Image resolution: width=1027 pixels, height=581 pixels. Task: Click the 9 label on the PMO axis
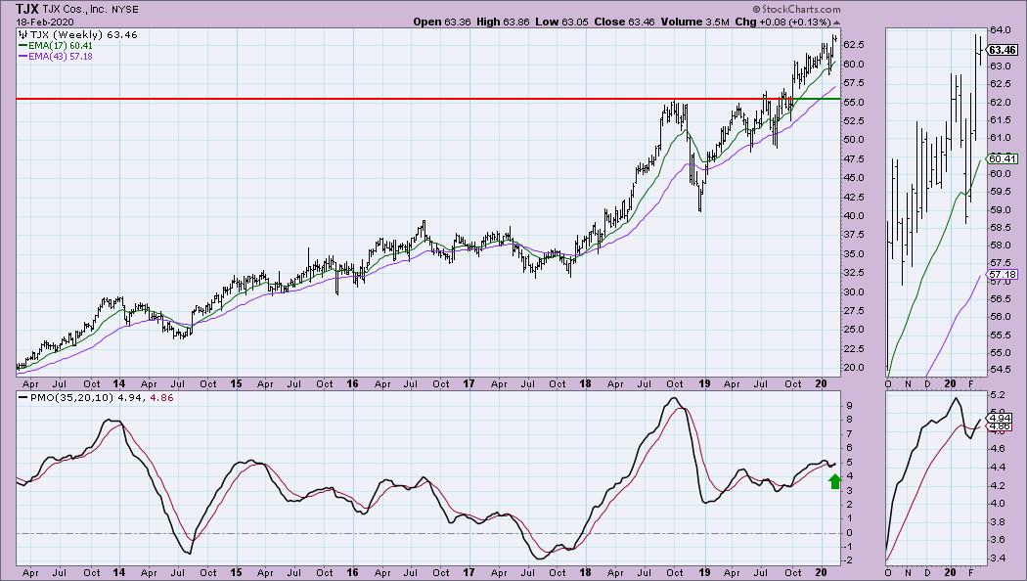point(849,406)
